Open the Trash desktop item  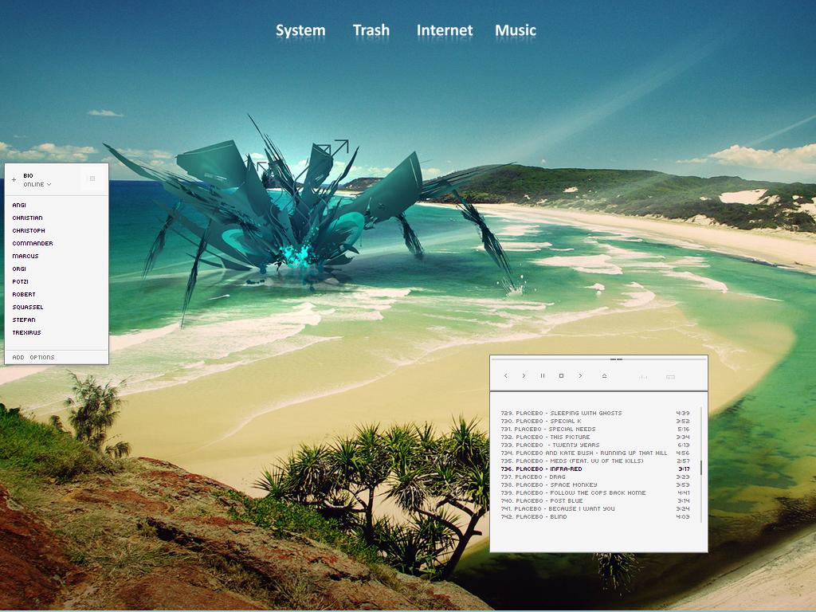pyautogui.click(x=371, y=30)
